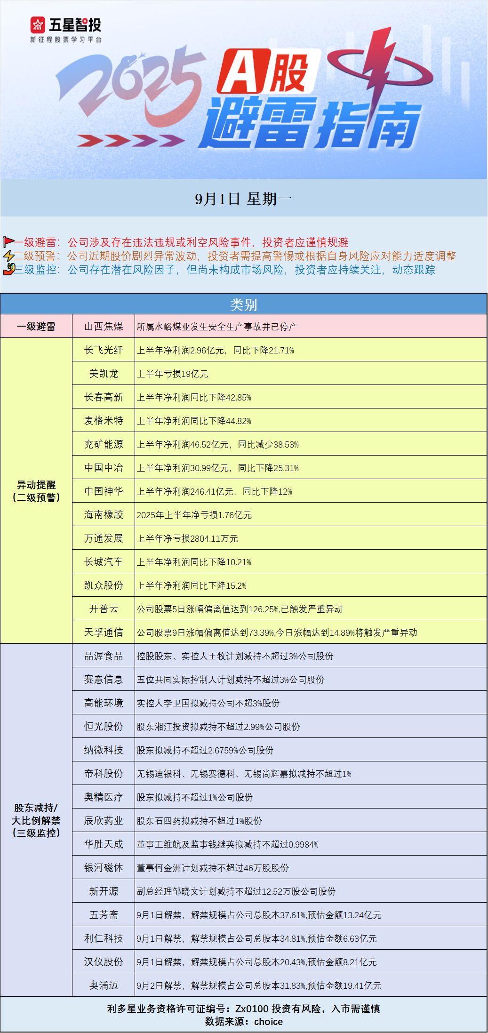The width and height of the screenshot is (488, 1033).
Task: Select the 凯众股份 stock name
Action: coord(104,585)
